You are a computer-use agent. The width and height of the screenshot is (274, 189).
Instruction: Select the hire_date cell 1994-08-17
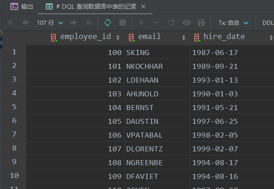click(232, 162)
